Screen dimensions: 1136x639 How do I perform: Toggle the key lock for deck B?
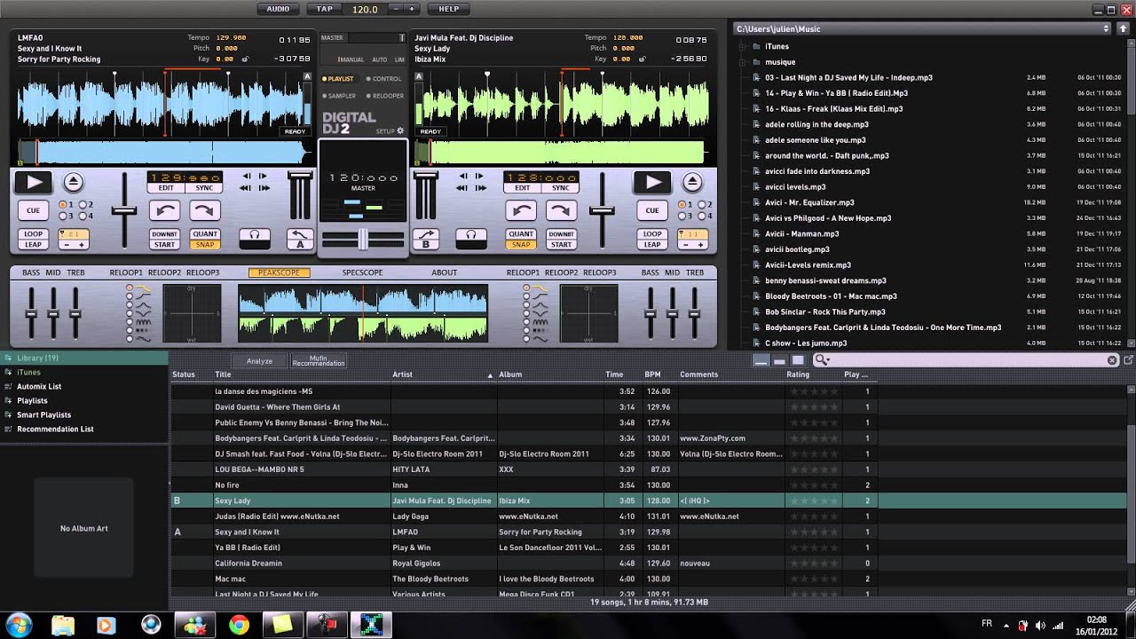tap(642, 59)
